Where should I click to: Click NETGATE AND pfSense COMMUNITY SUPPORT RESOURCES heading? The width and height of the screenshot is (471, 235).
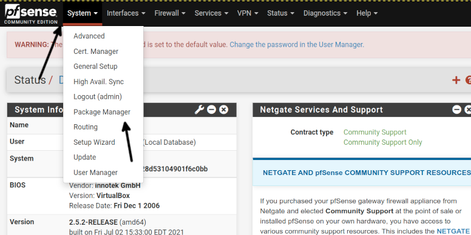click(367, 173)
